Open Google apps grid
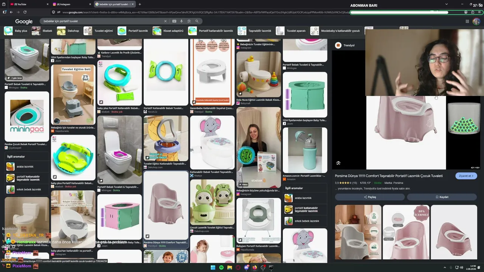484x272 pixels. [467, 22]
